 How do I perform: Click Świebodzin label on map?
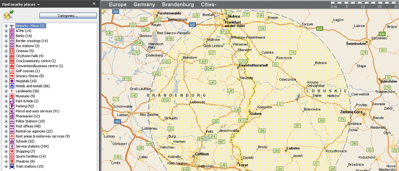click(356, 44)
